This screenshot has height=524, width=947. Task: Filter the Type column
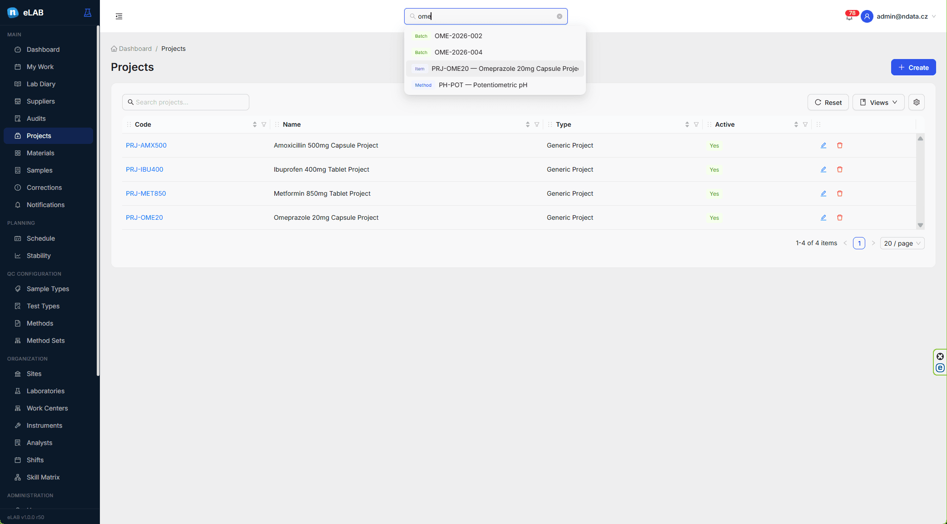696,124
